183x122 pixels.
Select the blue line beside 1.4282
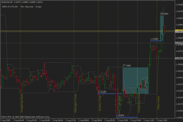pos(156,41)
